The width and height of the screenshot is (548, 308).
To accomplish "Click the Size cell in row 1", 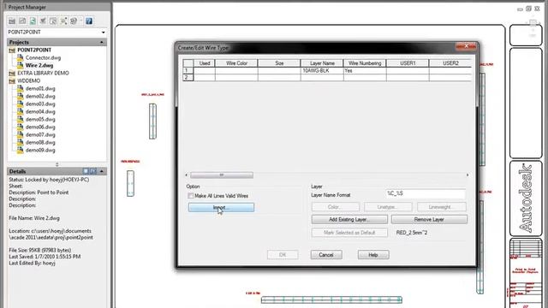I will 279,70.
